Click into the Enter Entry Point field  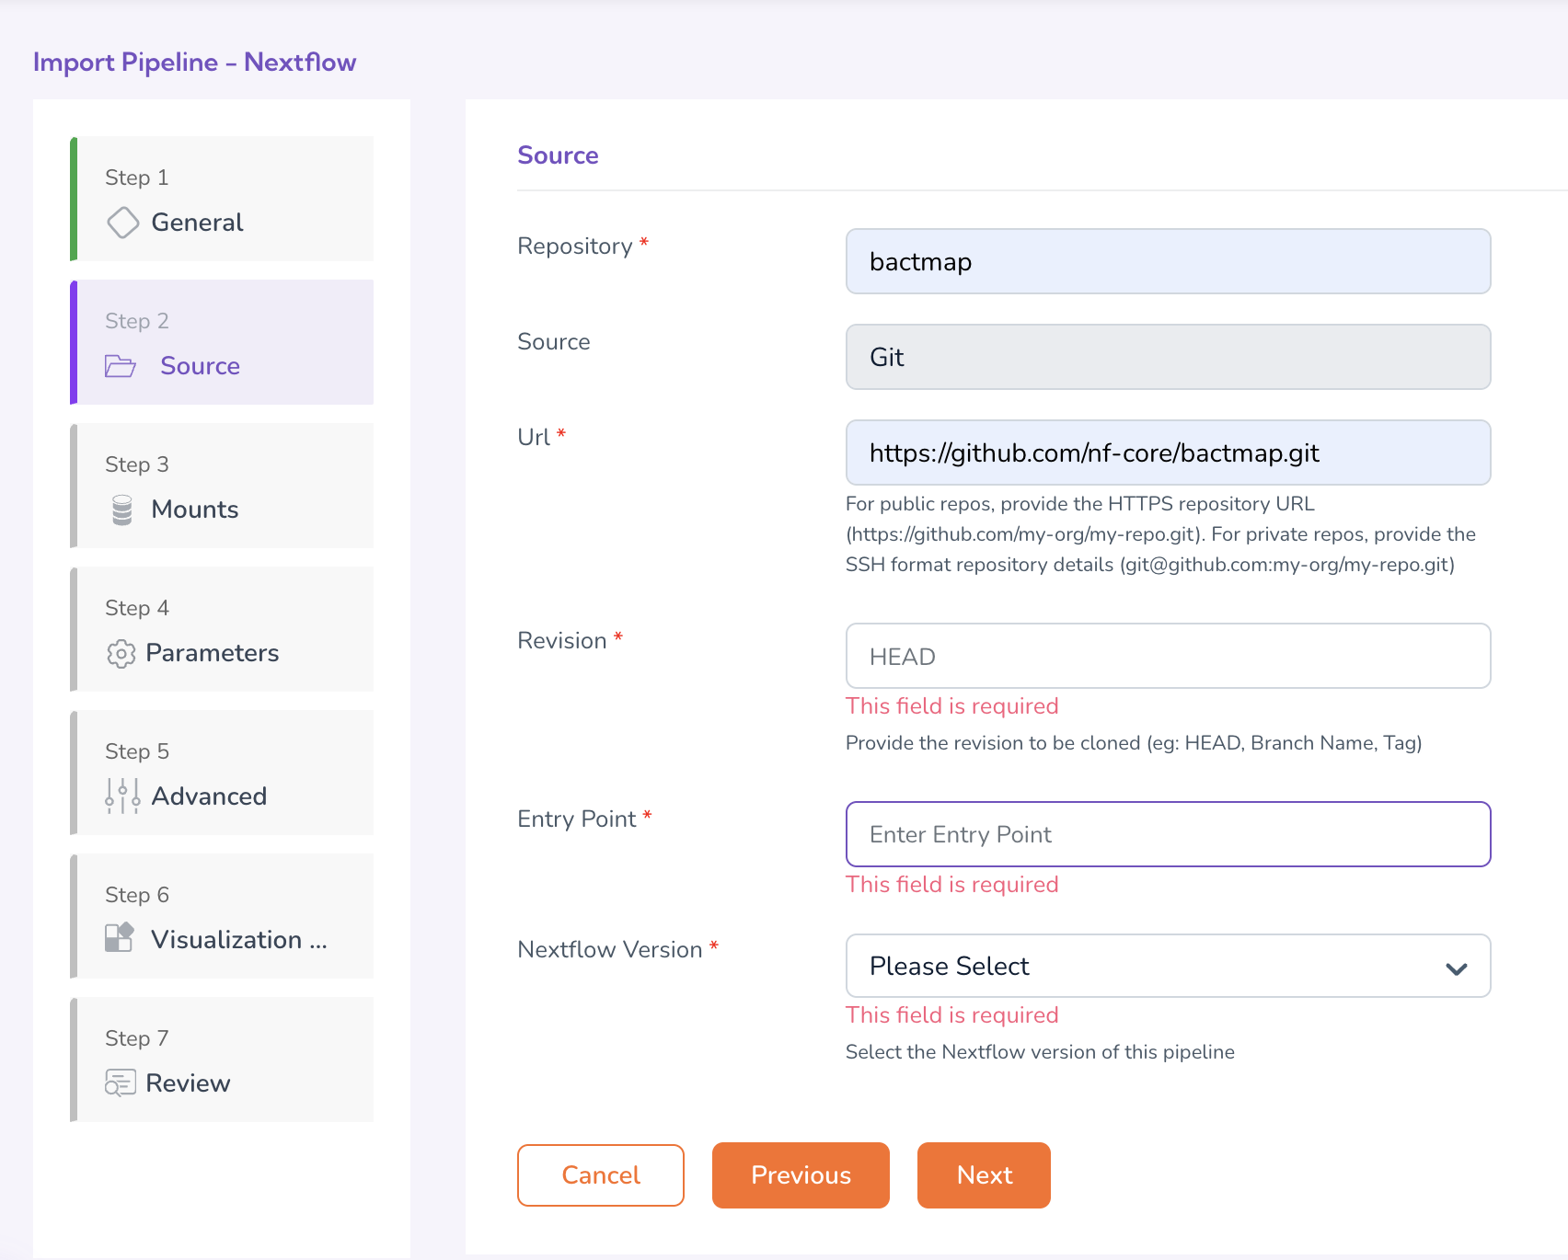(1167, 834)
